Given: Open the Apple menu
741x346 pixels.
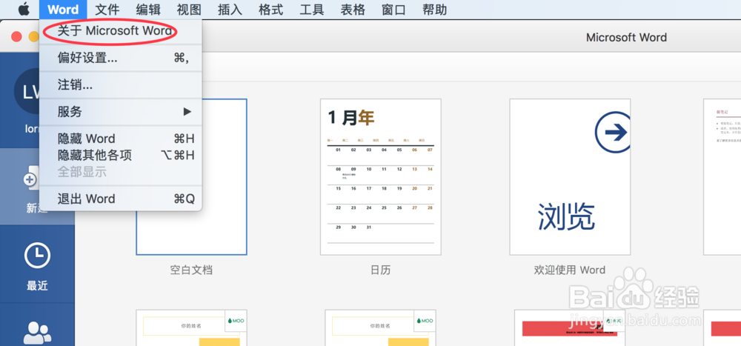Looking at the screenshot, I should 24,10.
